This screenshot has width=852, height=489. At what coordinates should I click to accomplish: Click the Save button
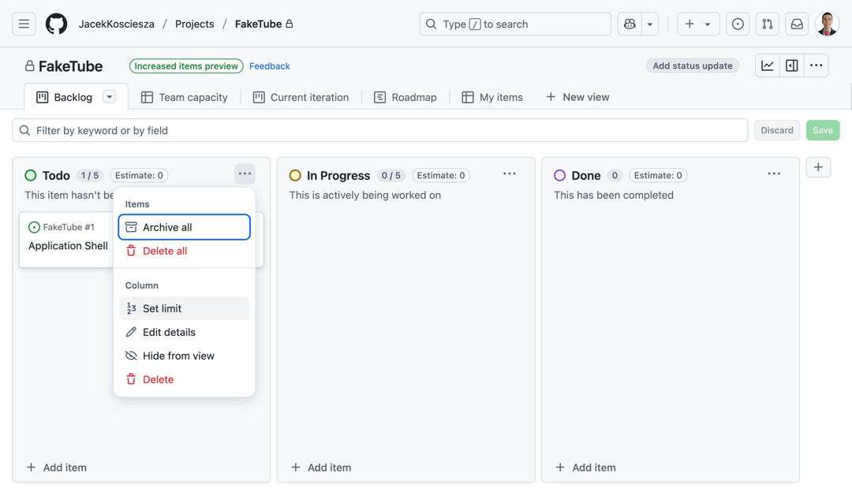[x=823, y=130]
